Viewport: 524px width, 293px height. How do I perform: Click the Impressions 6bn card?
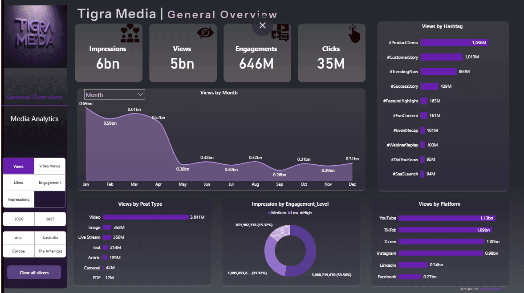[x=109, y=53]
